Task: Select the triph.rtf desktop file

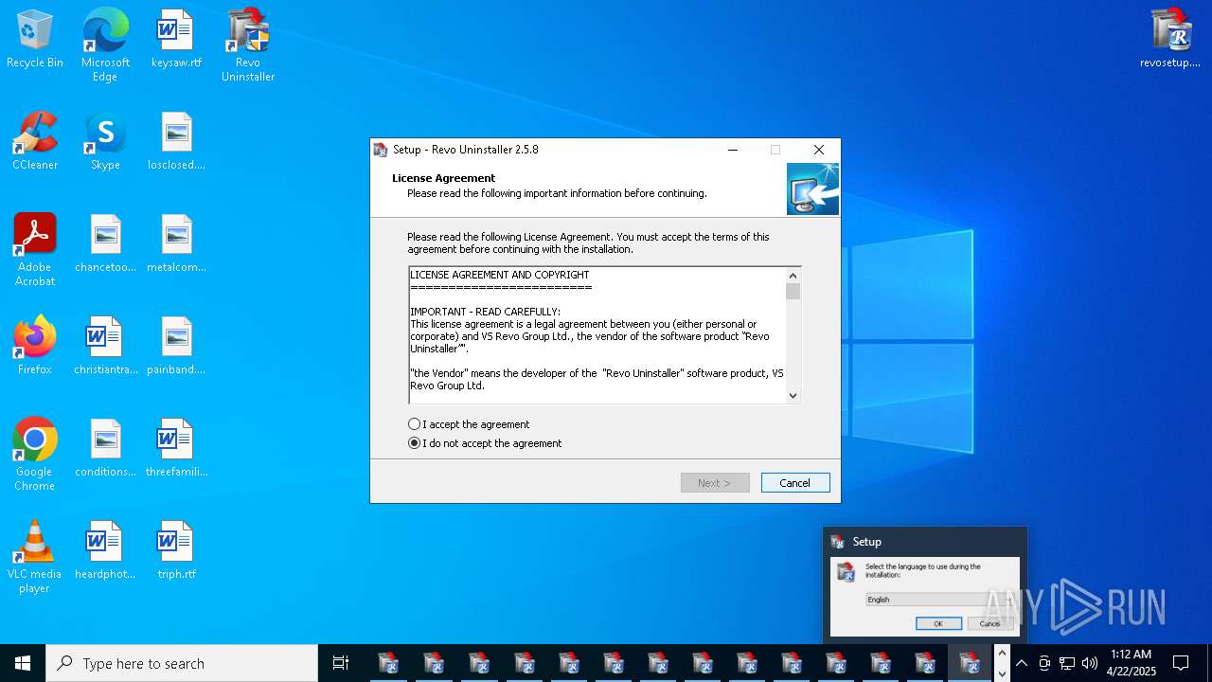Action: 176,551
